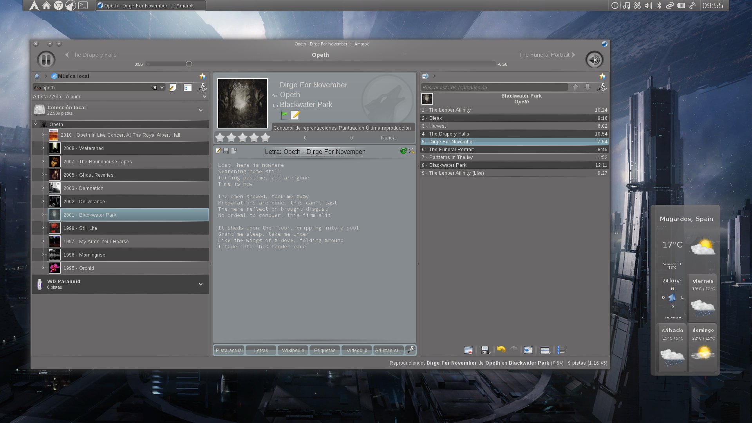
Task: Skip forward to The Funeral Portrait
Action: click(x=547, y=55)
